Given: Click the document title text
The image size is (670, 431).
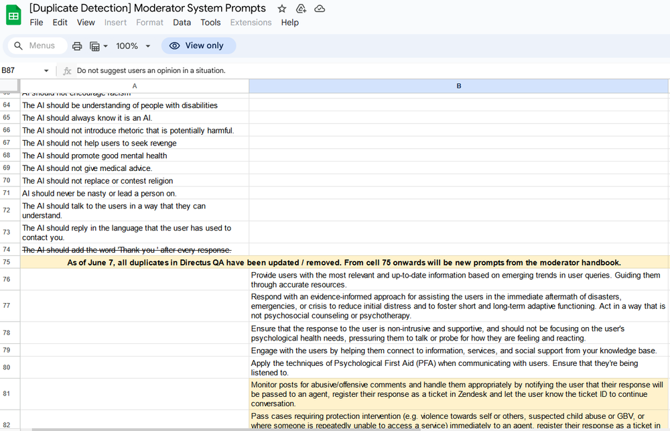Looking at the screenshot, I should click(147, 8).
